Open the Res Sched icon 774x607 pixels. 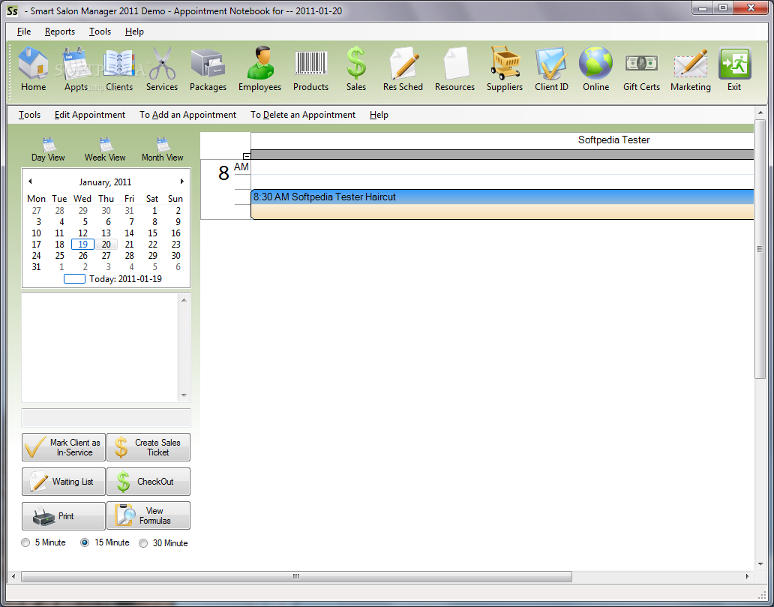[403, 69]
